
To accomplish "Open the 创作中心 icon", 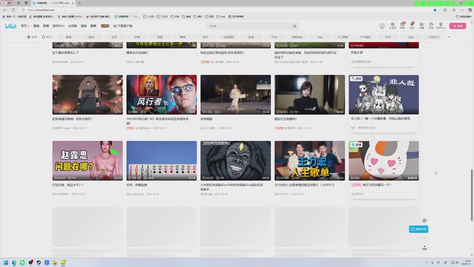I will point(441,26).
